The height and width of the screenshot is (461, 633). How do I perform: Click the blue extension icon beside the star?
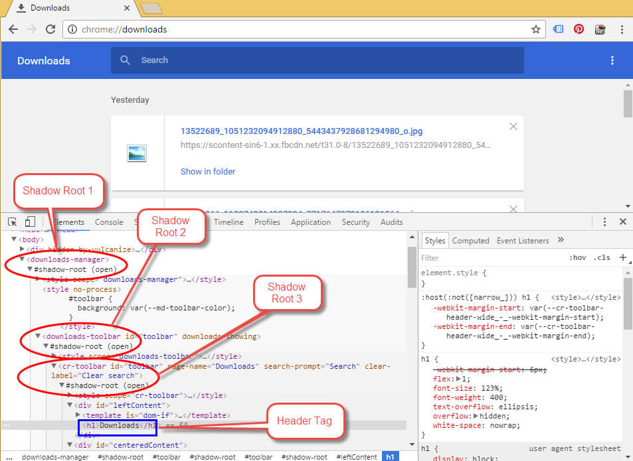click(558, 29)
